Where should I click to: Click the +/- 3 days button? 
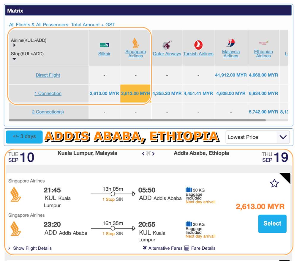click(x=24, y=137)
